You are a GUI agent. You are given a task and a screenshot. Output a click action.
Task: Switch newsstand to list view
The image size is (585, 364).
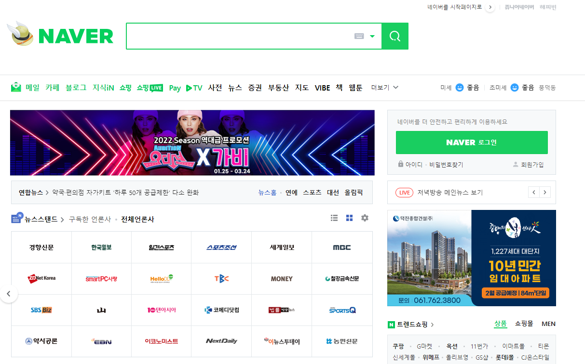click(334, 218)
